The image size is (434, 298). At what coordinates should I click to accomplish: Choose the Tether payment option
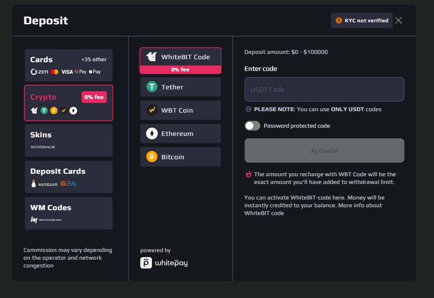coord(181,87)
